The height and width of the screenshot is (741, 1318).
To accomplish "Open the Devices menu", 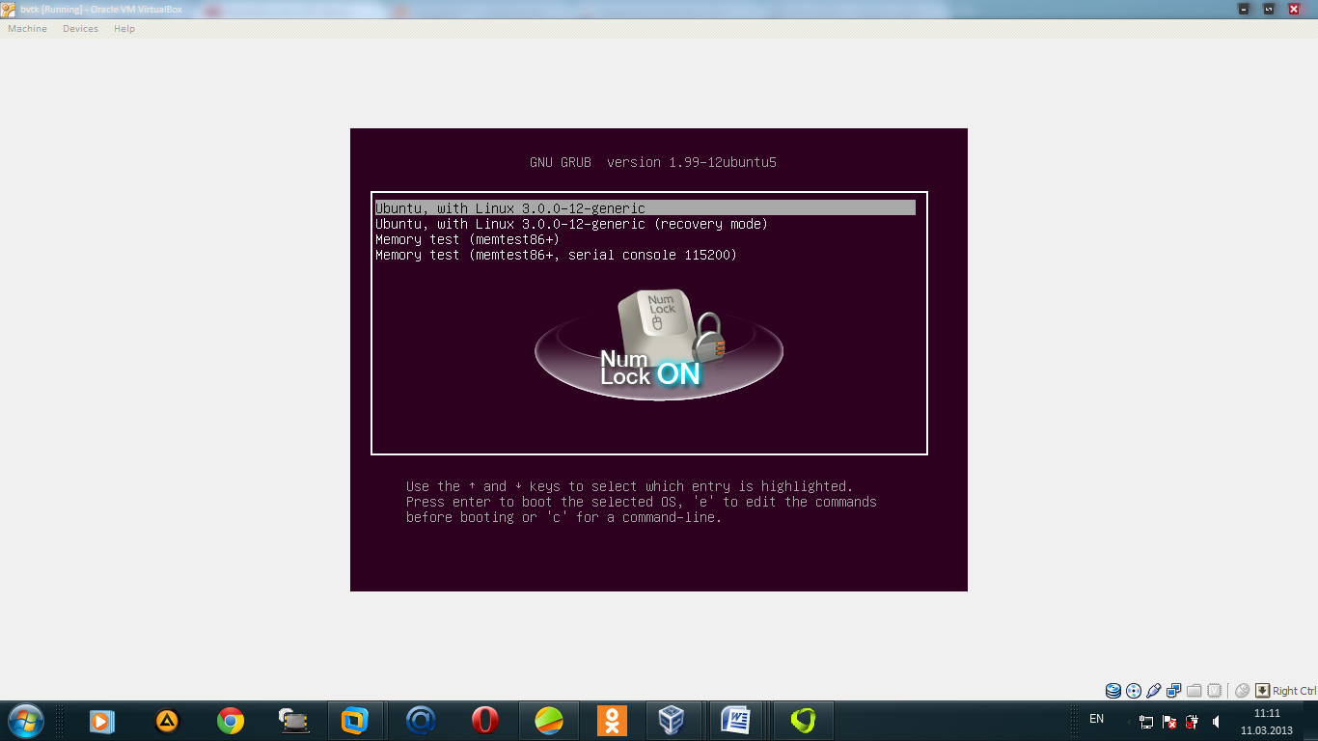I will [80, 29].
